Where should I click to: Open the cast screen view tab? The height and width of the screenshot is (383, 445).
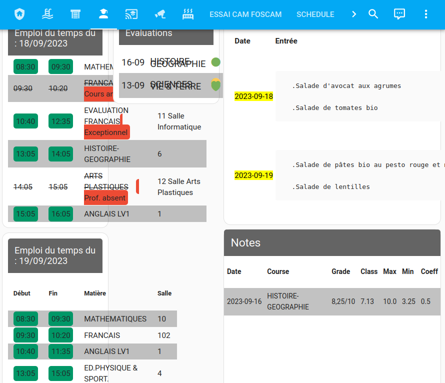click(x=131, y=14)
